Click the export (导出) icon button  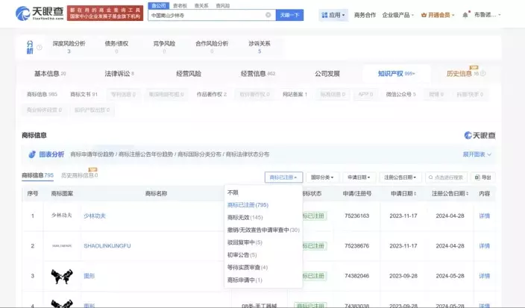(x=482, y=177)
